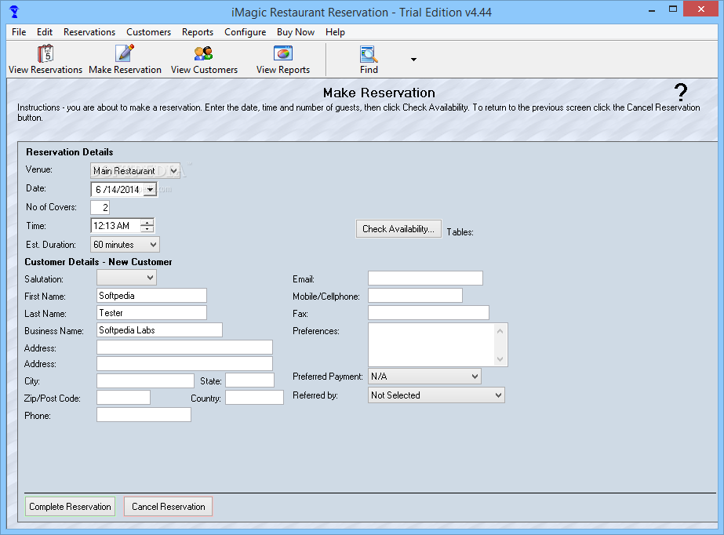The image size is (724, 535).
Task: Open the Reservations menu
Action: click(x=89, y=32)
